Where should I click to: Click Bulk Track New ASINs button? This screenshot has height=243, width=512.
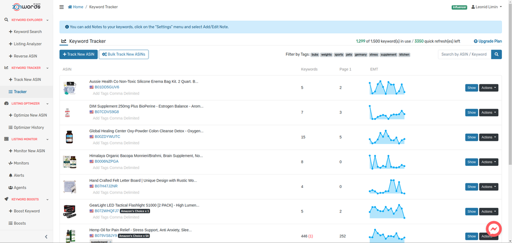tap(124, 55)
